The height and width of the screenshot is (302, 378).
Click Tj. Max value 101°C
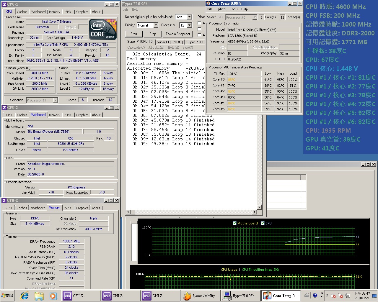244,74
